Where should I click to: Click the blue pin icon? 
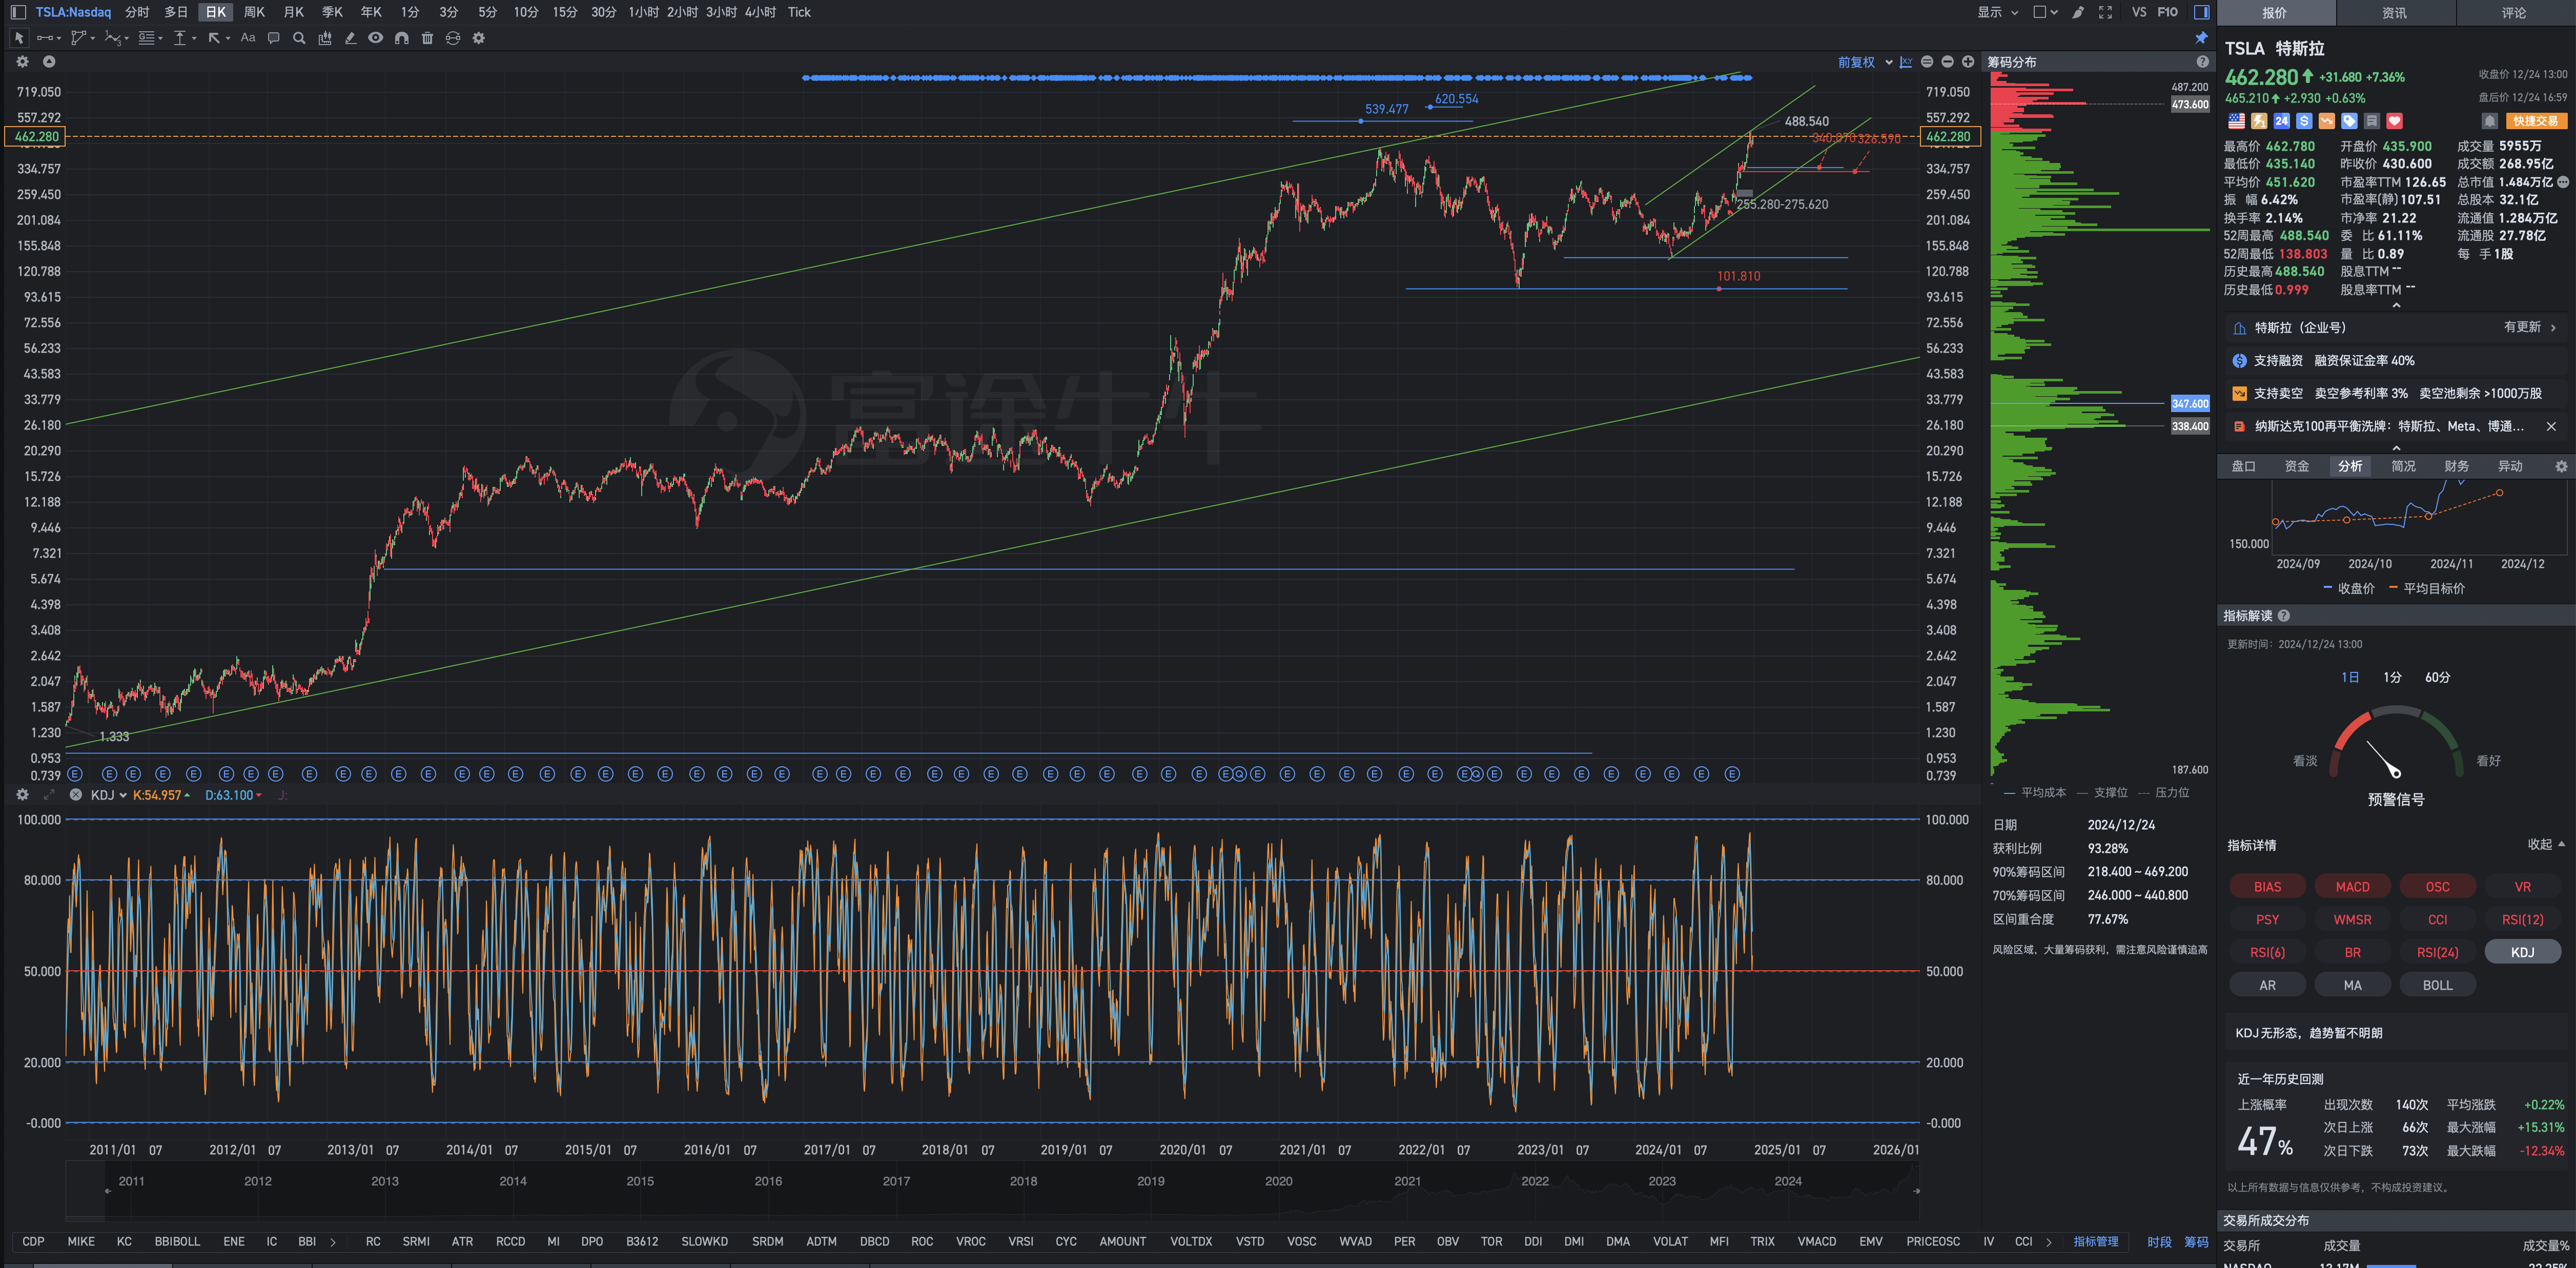pos(2201,38)
